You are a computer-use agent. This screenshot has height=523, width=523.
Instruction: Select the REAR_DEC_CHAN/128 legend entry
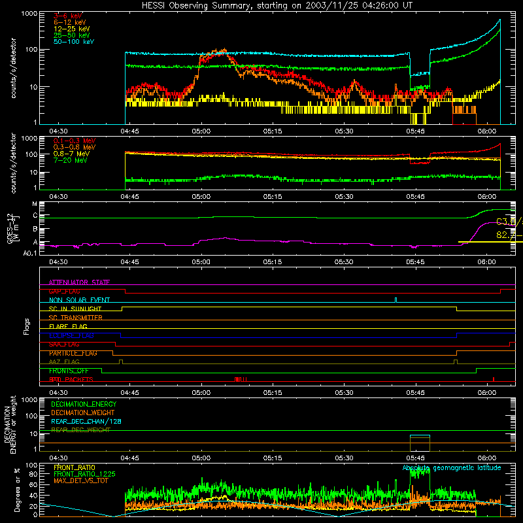tap(86, 422)
